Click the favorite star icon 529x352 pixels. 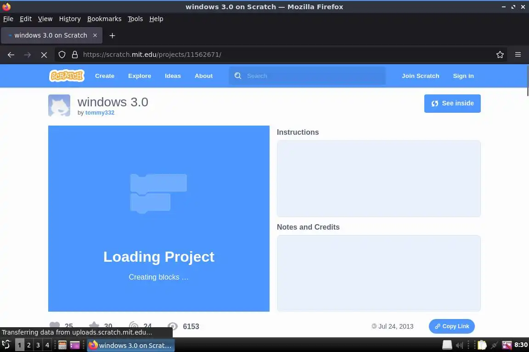tap(94, 325)
